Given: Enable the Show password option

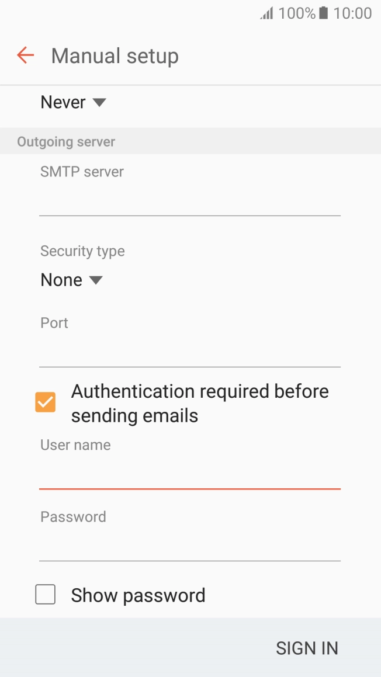Looking at the screenshot, I should click(45, 595).
